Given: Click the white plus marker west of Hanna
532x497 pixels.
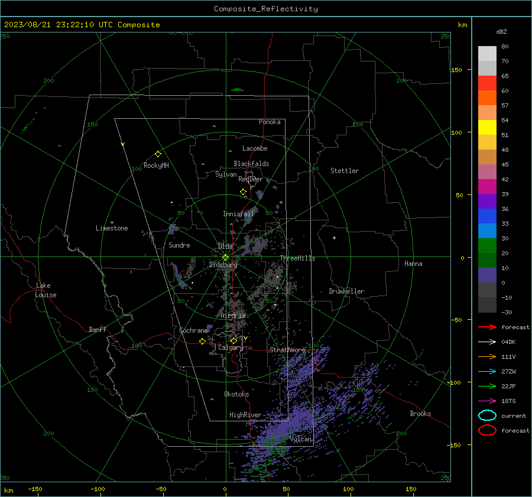Looking at the screenshot, I should [x=334, y=238].
